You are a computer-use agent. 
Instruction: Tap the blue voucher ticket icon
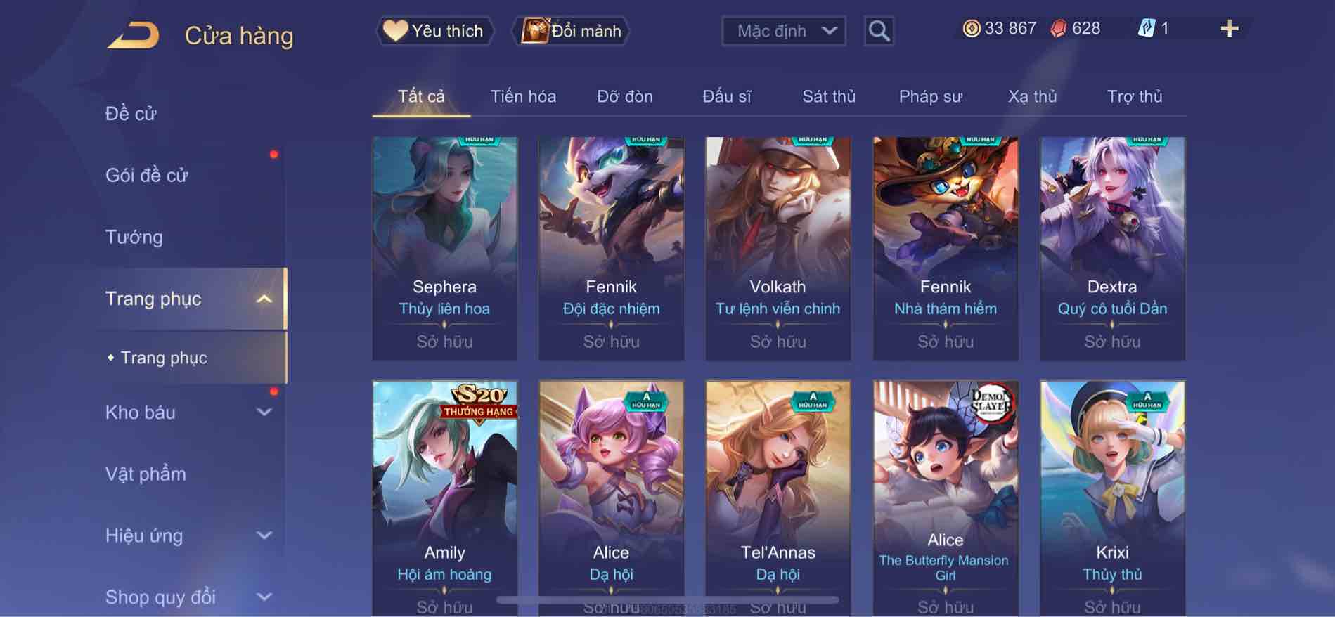(x=1146, y=28)
